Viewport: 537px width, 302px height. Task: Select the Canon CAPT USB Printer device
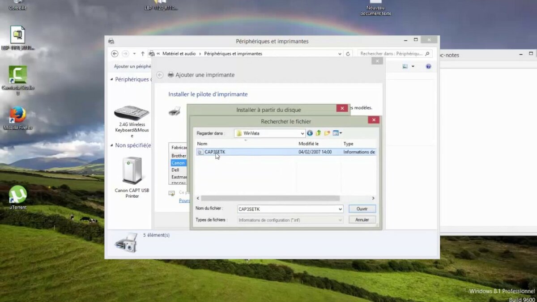(x=132, y=177)
